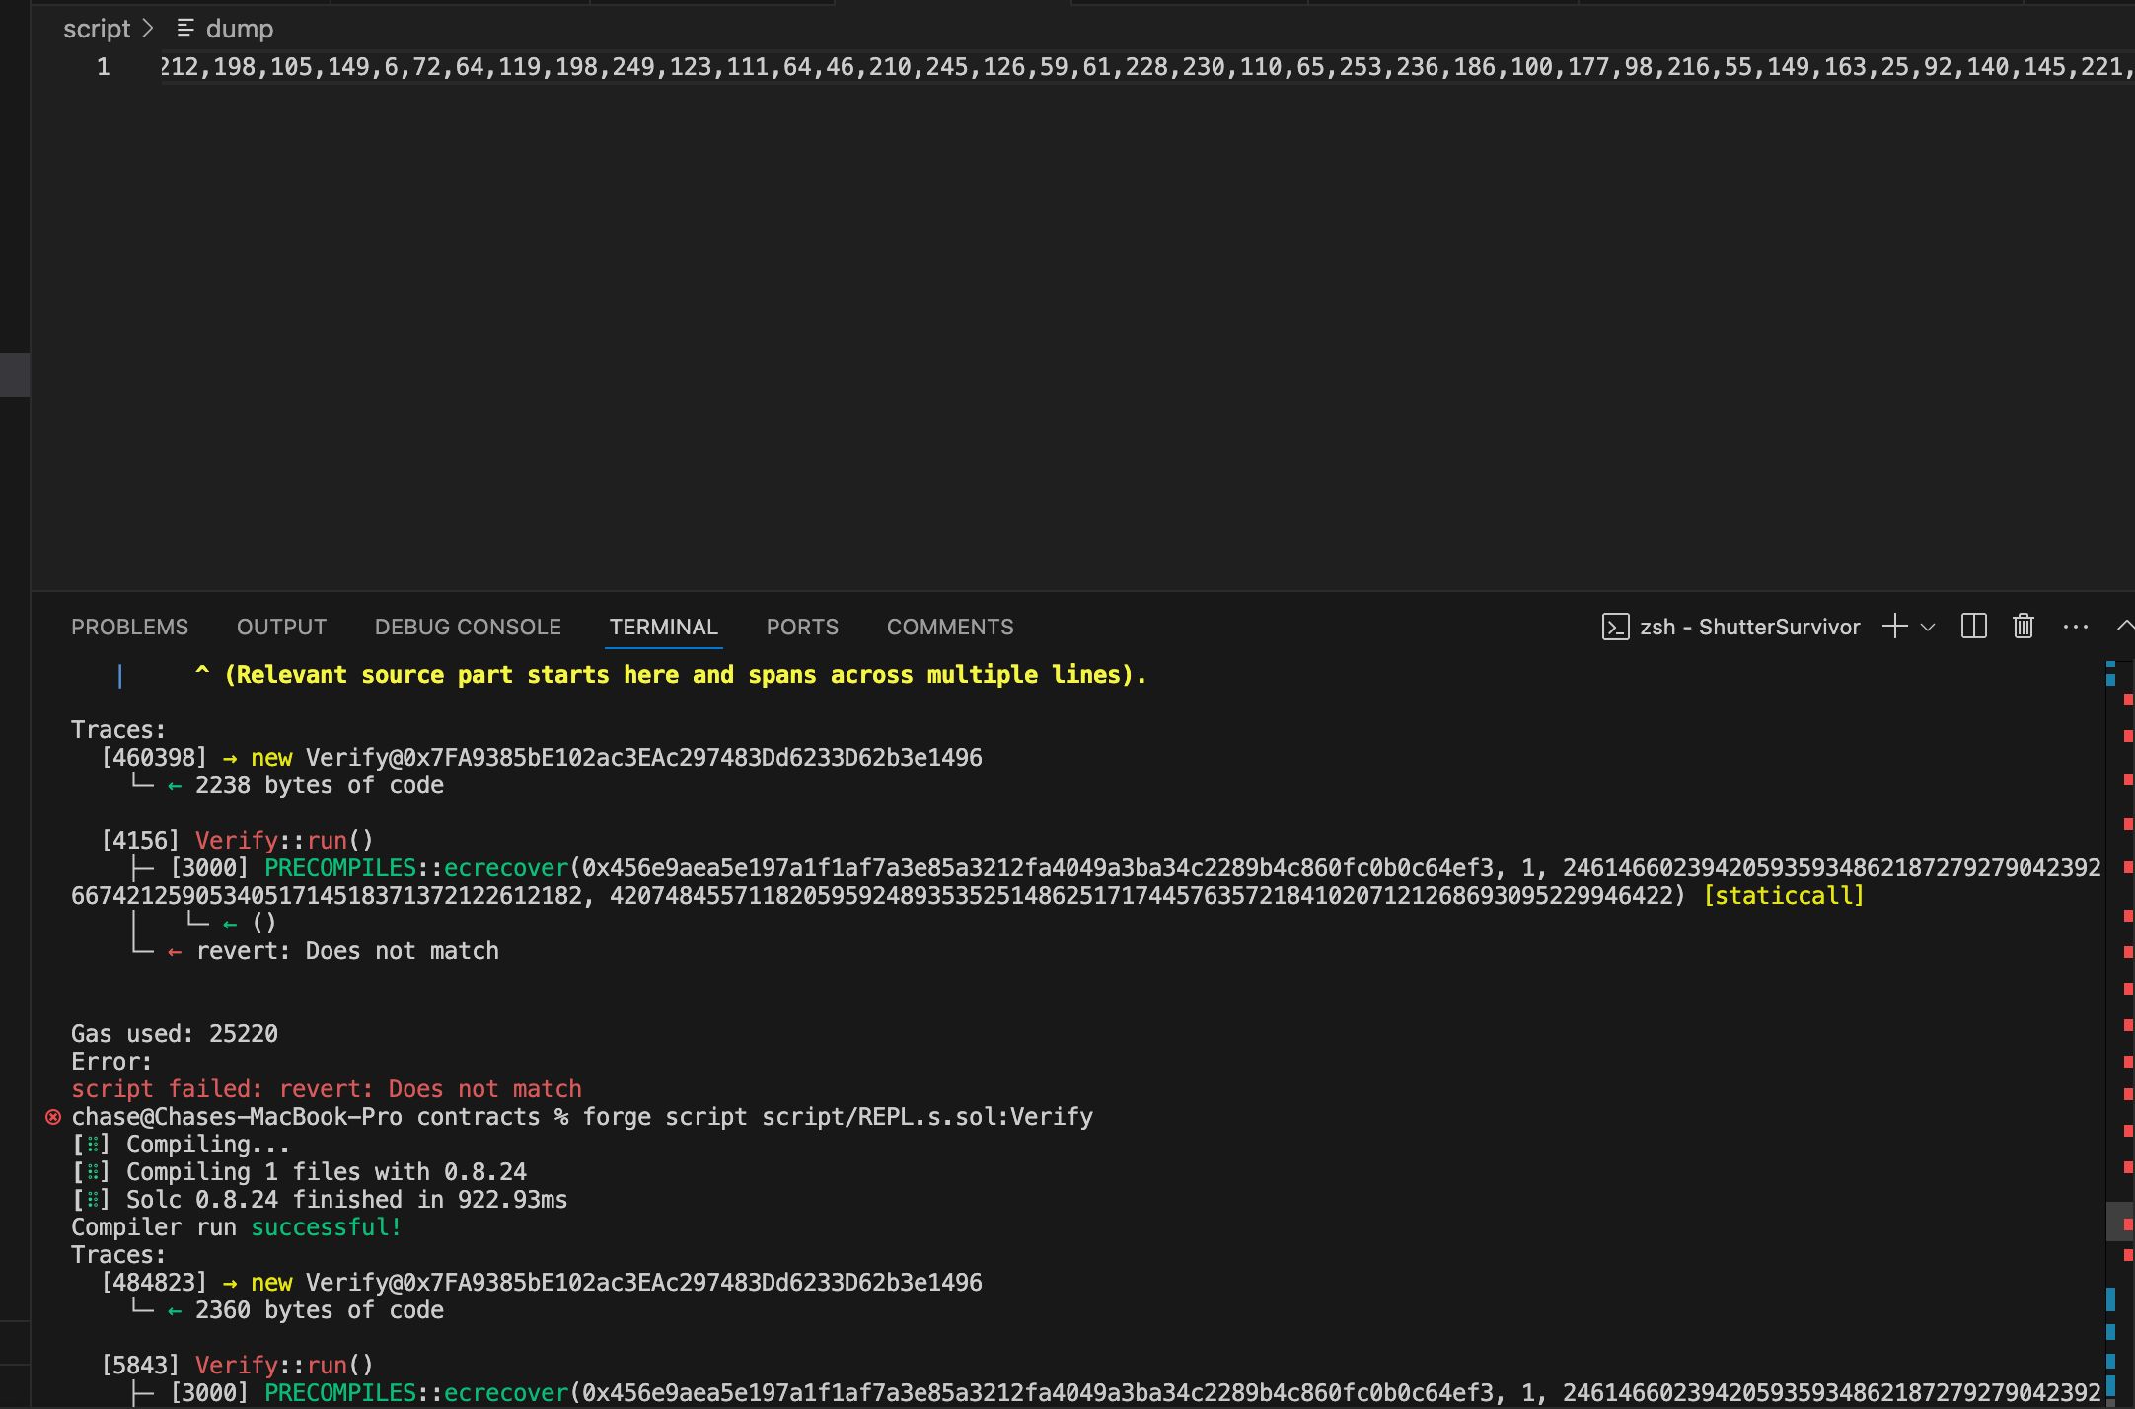Open the DEBUG CONSOLE tab

click(468, 627)
